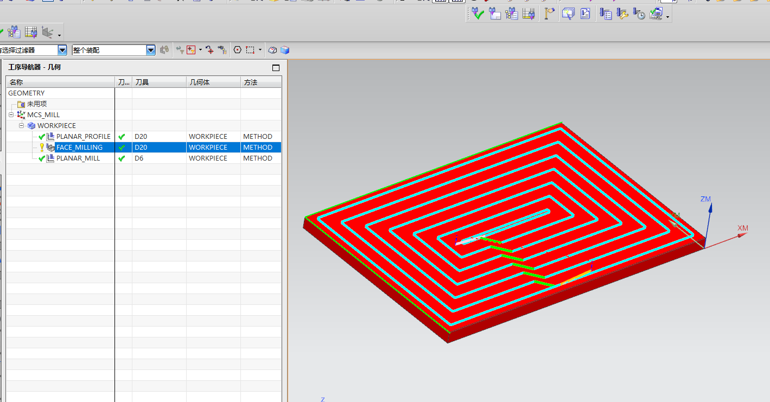Click the red crosshair deselect icon
770x402 pixels.
point(209,50)
